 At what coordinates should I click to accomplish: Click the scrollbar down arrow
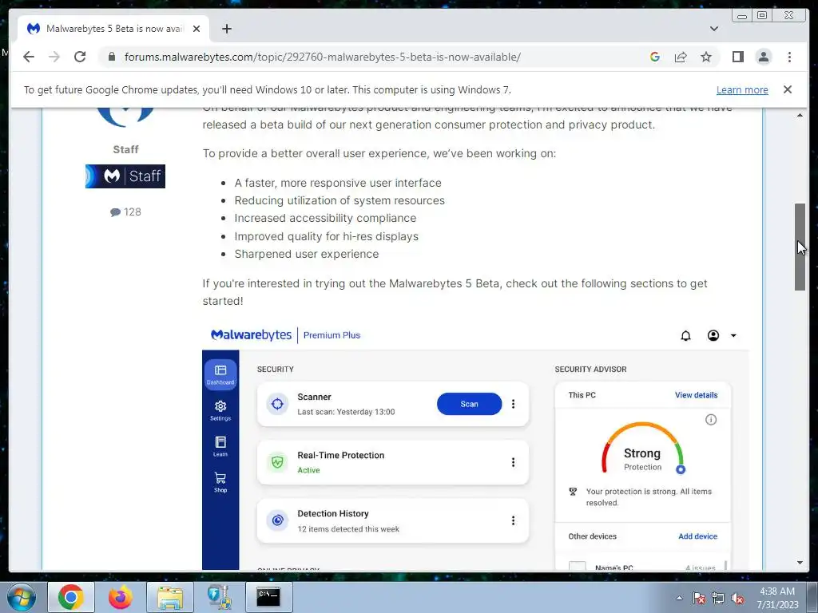pyautogui.click(x=800, y=563)
